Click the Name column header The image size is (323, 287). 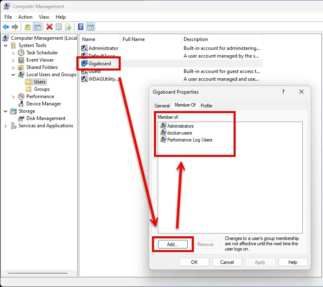[100, 39]
